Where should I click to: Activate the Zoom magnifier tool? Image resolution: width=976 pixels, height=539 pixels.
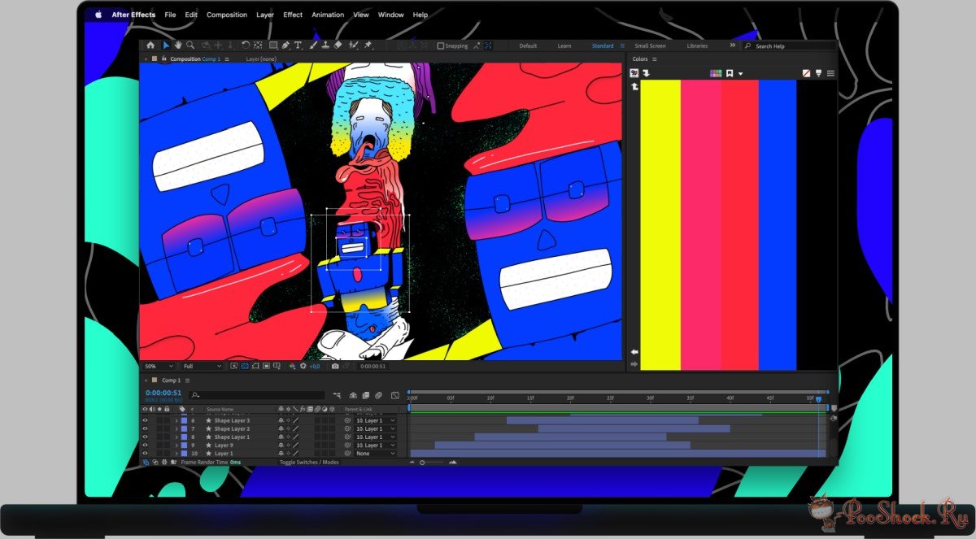(x=190, y=46)
